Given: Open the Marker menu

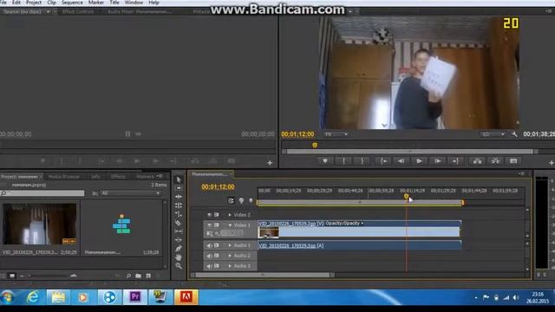Looking at the screenshot, I should click(x=96, y=3).
